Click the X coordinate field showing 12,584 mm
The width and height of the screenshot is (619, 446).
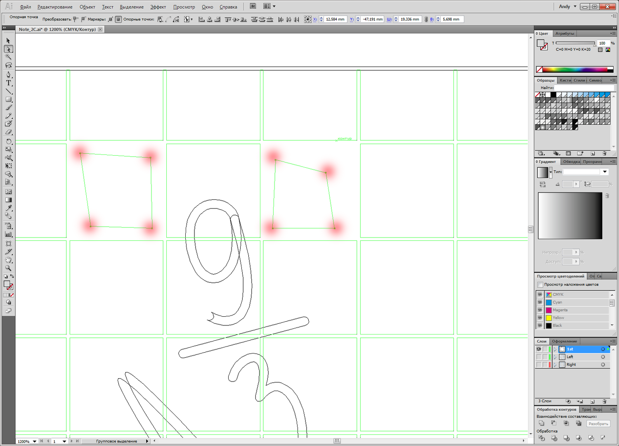335,19
